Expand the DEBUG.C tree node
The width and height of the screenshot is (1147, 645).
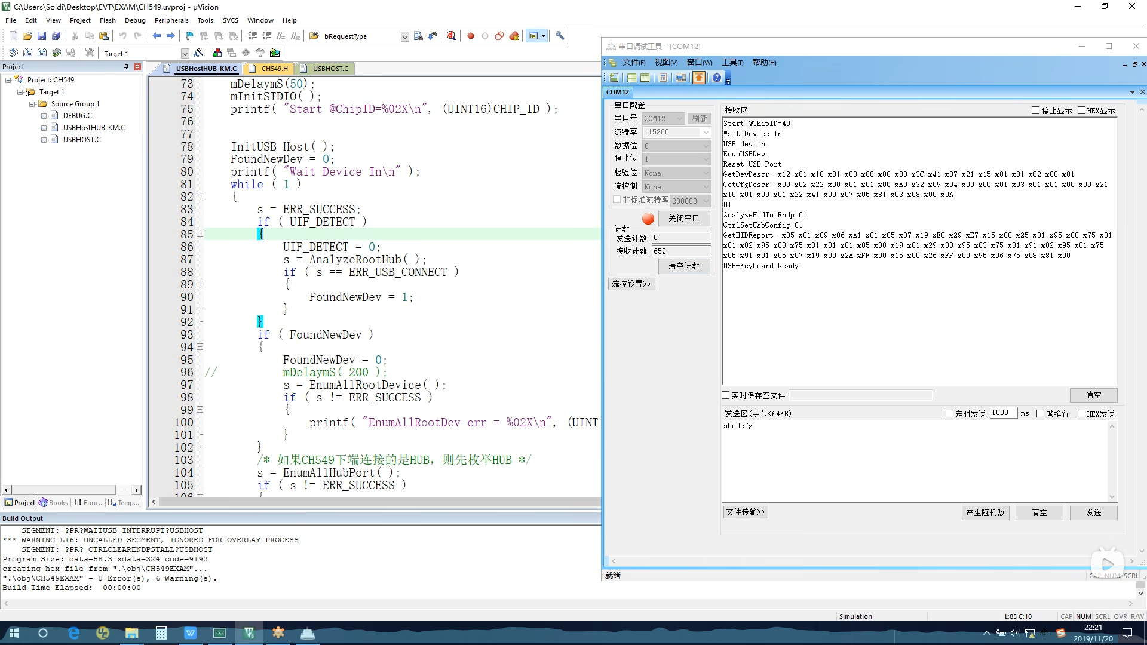(44, 116)
